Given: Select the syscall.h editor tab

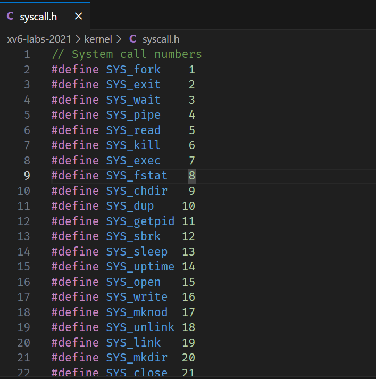Looking at the screenshot, I should click(x=45, y=16).
